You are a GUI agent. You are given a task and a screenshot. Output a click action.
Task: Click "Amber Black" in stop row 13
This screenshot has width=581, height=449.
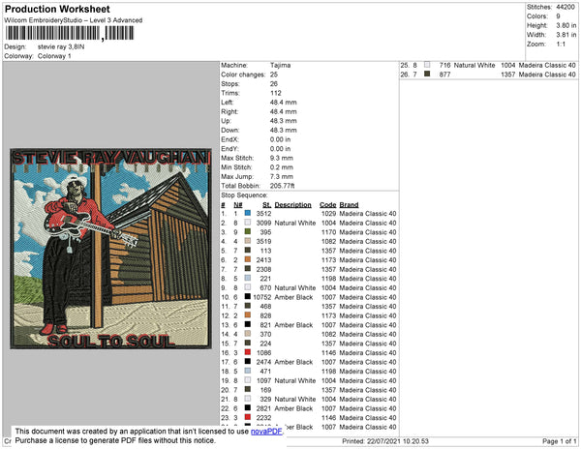click(x=293, y=325)
